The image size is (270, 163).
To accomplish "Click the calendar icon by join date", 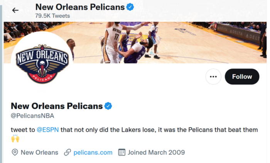I will click(x=121, y=152).
